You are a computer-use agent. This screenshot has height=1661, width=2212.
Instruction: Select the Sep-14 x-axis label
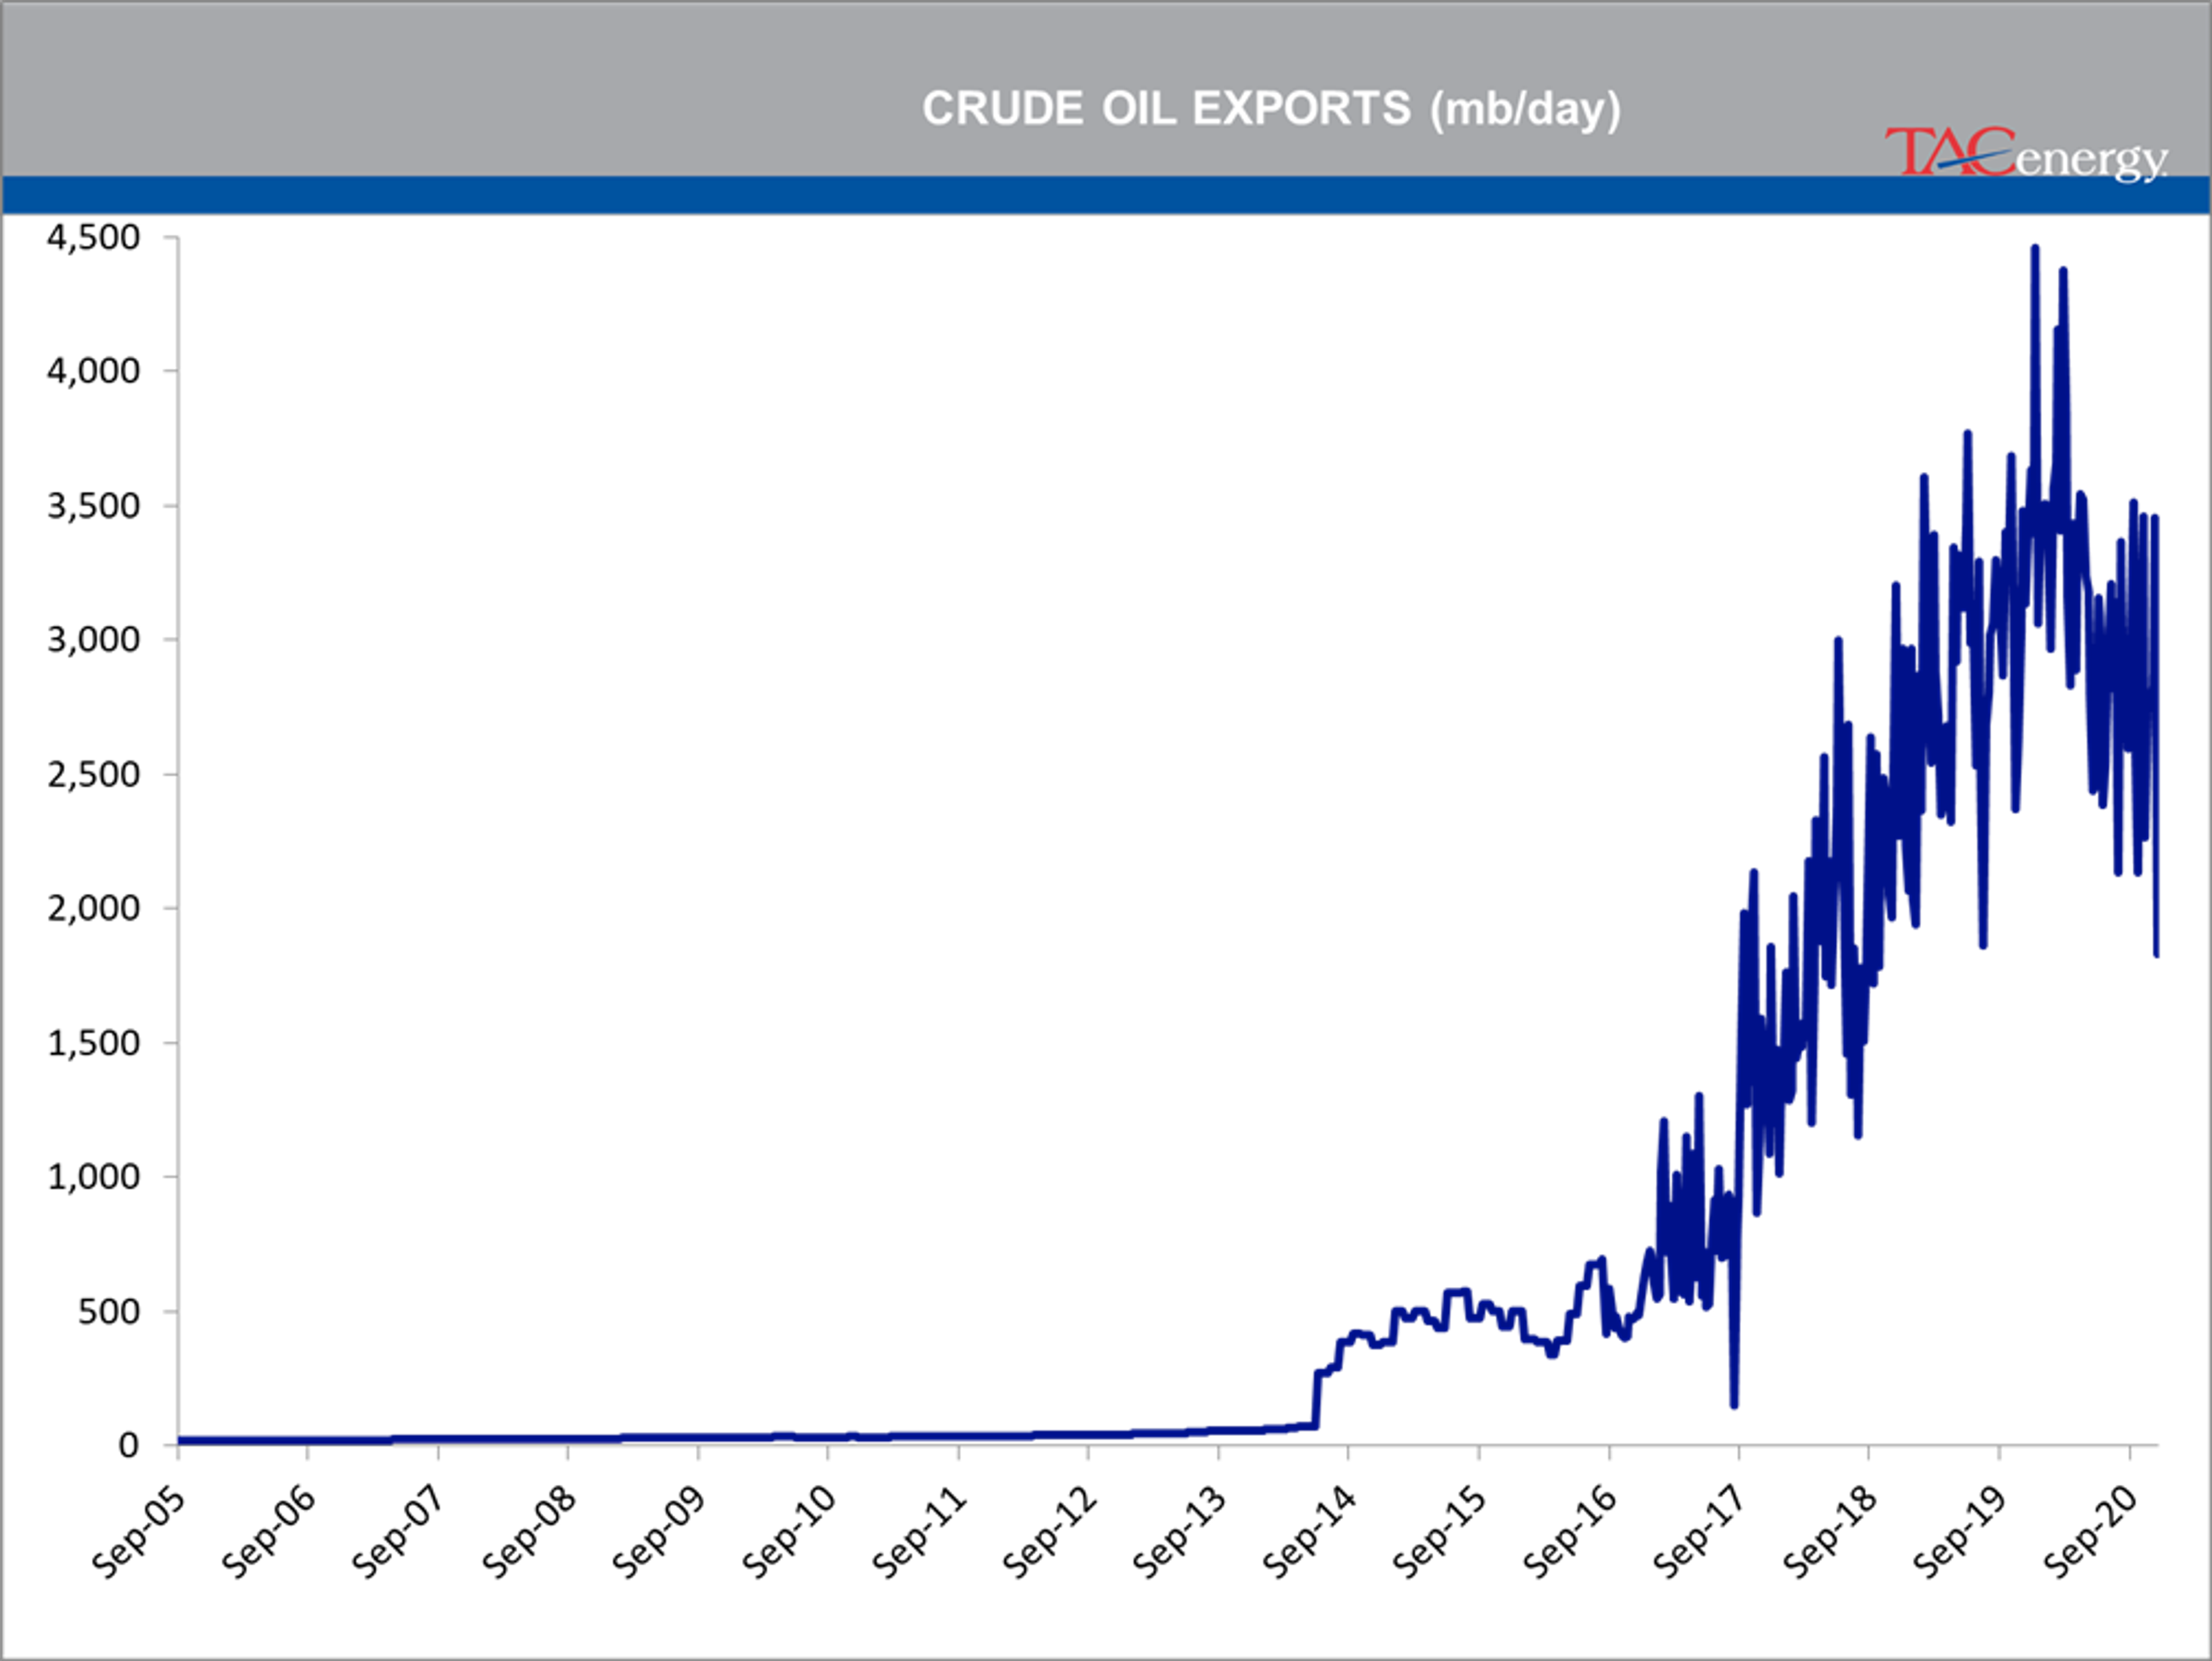tap(1309, 1532)
